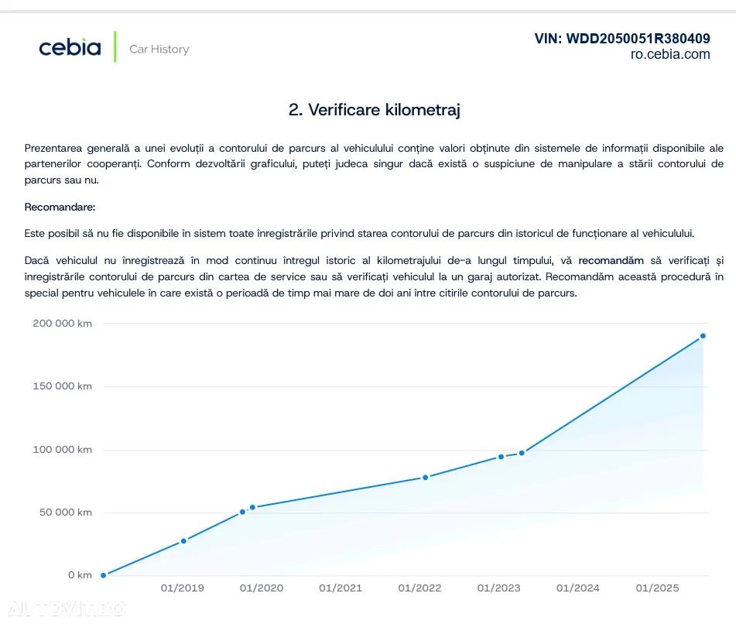Click the data point in early 2022

pyautogui.click(x=425, y=477)
